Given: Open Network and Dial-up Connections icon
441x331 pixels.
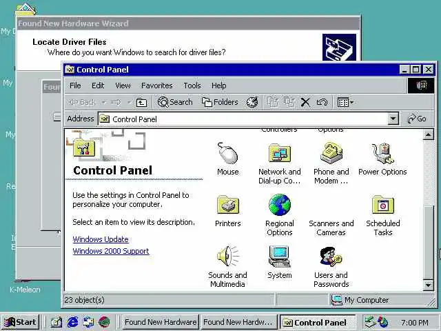Looking at the screenshot, I should coord(279,153).
